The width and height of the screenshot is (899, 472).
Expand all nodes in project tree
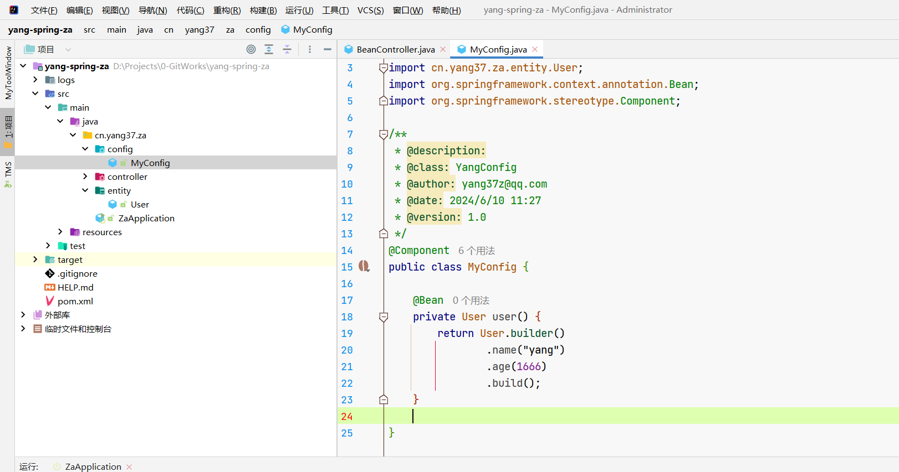point(269,49)
